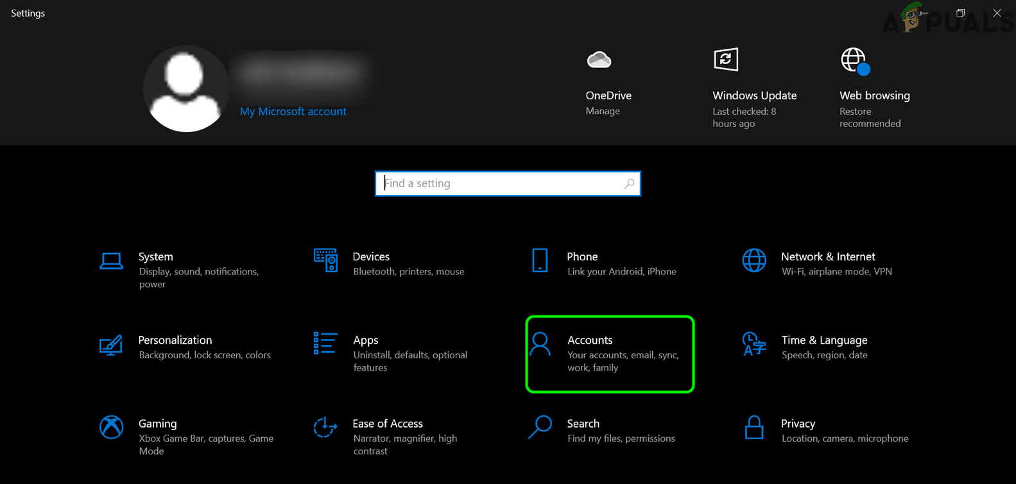Click the Devices keyboard and speaker icon

point(325,260)
